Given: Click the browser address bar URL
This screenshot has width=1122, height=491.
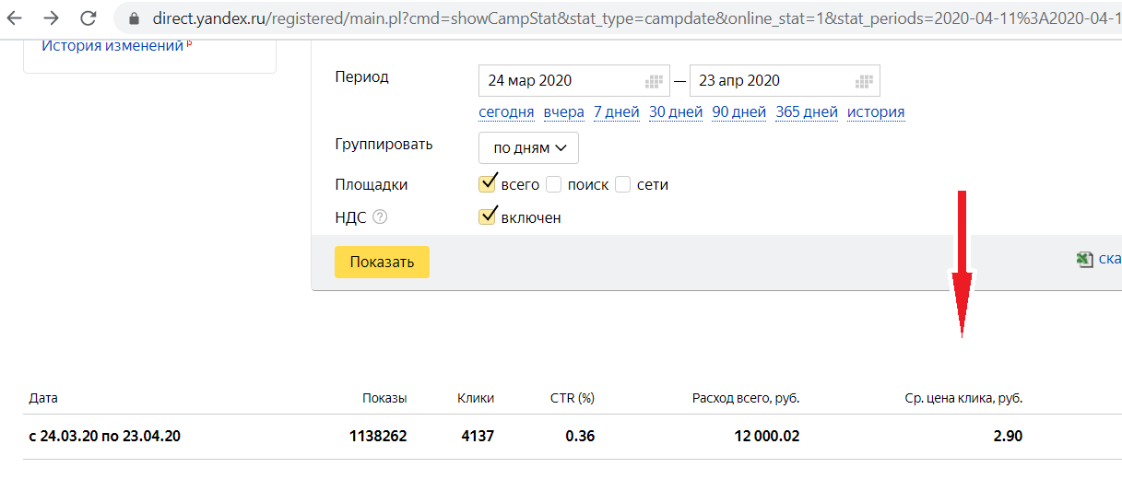Looking at the screenshot, I should (x=636, y=18).
